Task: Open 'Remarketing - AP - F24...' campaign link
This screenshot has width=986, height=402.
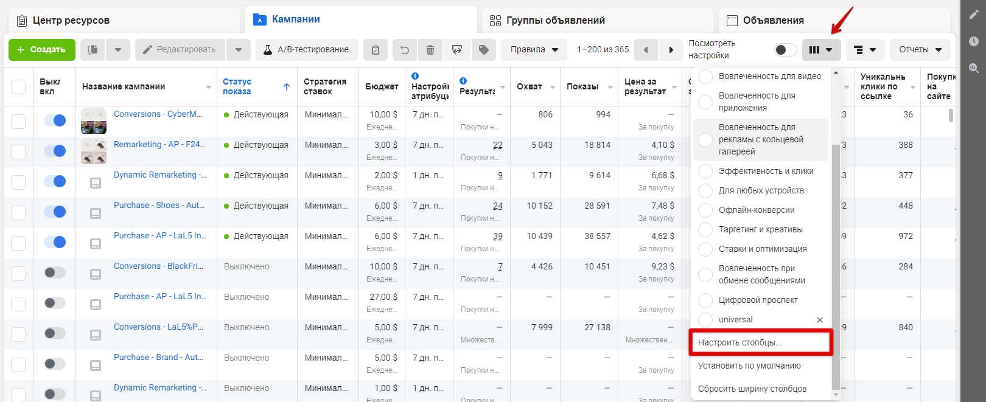Action: click(159, 144)
